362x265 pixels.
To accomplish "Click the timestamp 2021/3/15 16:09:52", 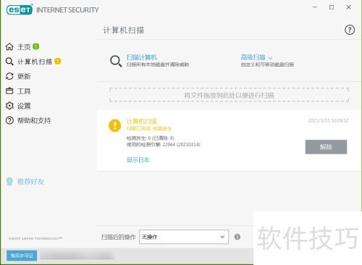I will 328,120.
